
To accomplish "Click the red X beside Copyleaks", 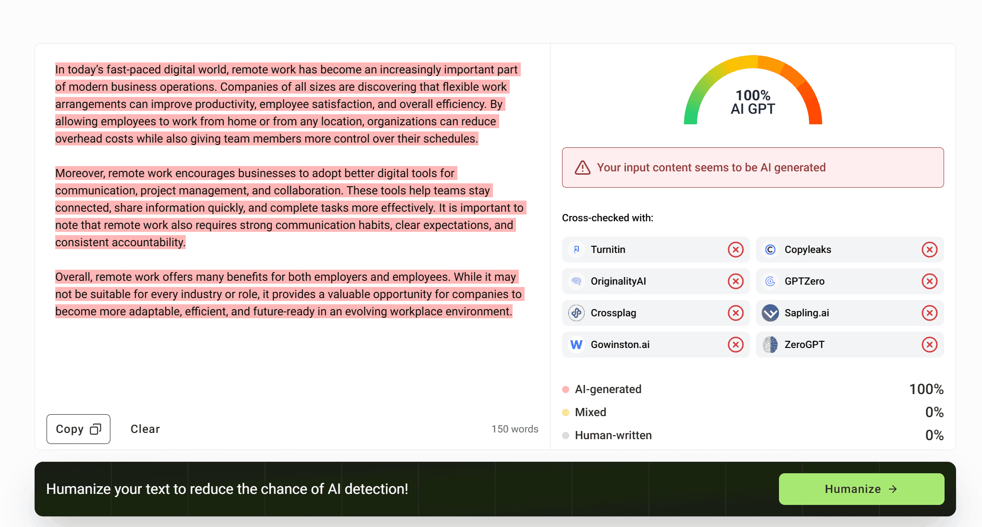I will tap(930, 250).
